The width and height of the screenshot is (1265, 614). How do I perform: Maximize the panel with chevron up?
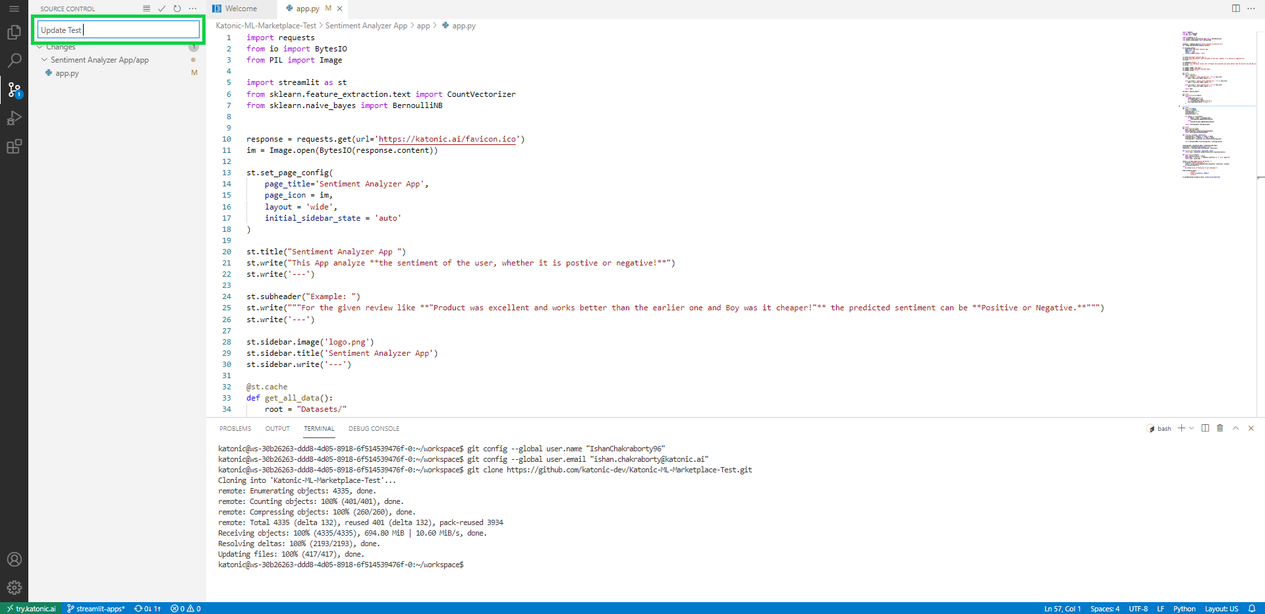[1236, 428]
